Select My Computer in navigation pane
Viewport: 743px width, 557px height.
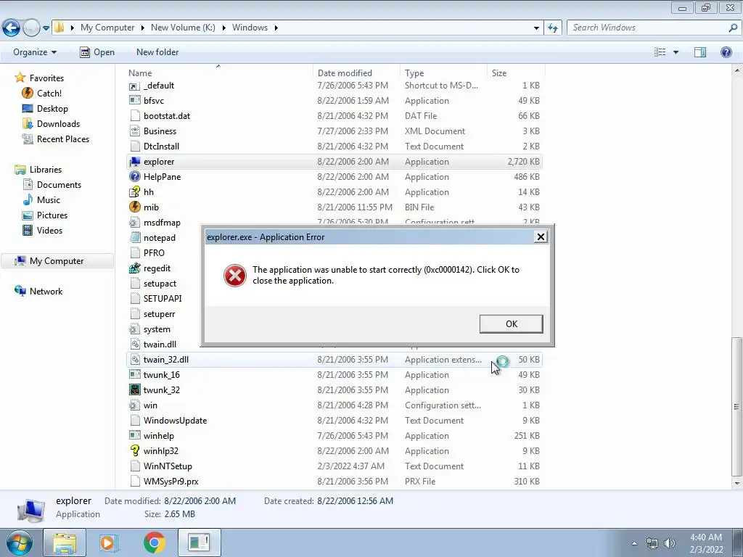tap(57, 261)
